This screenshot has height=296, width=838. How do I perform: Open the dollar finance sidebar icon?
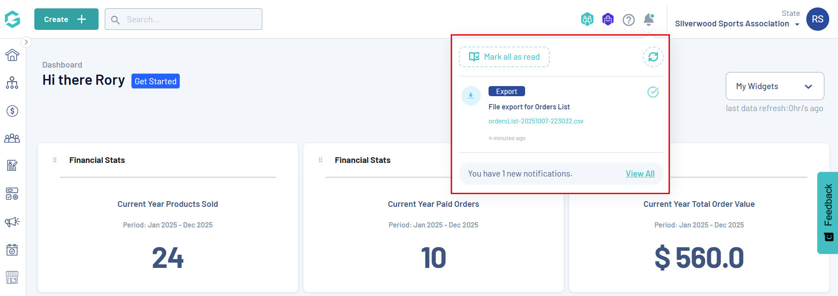(12, 111)
